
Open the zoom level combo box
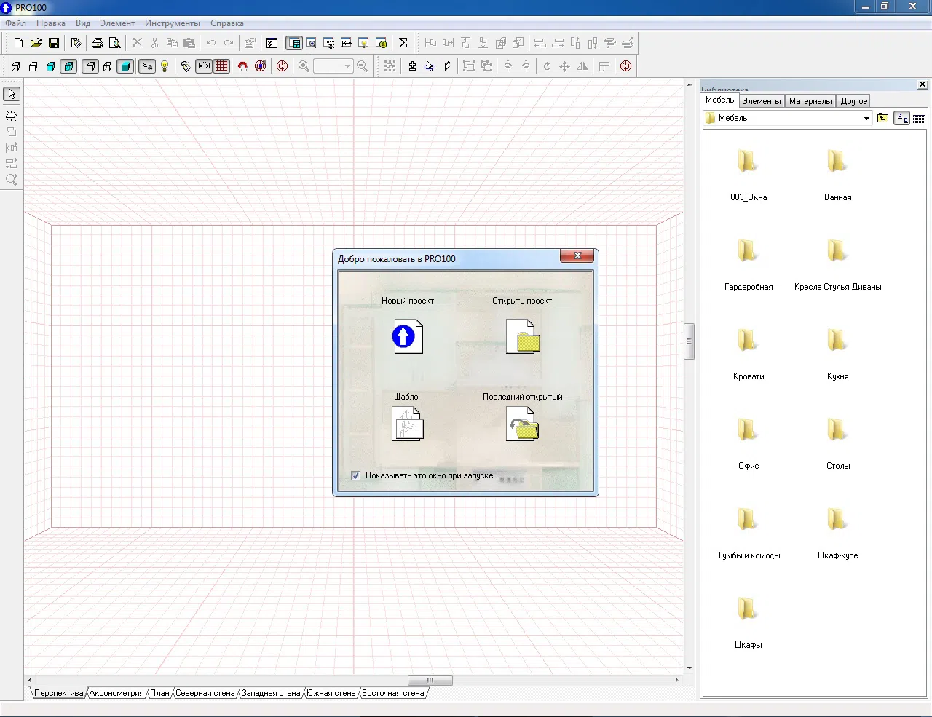(x=333, y=66)
